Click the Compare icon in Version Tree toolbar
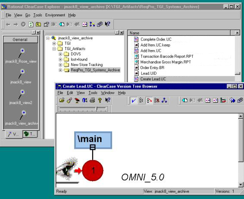244x199 pixels. click(208, 100)
